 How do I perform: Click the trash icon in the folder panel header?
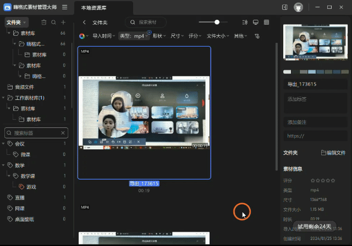[x=44, y=22]
